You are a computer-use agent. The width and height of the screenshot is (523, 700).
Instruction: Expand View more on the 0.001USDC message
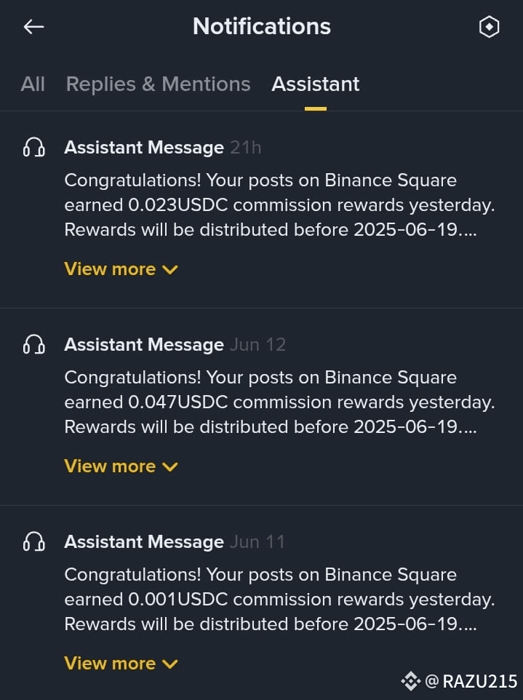coord(121,663)
